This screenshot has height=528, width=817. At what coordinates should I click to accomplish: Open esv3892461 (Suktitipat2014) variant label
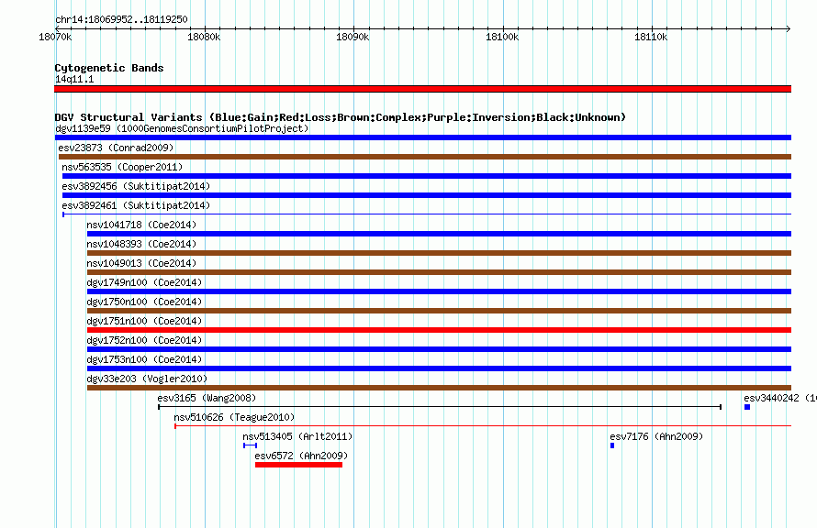(x=136, y=205)
